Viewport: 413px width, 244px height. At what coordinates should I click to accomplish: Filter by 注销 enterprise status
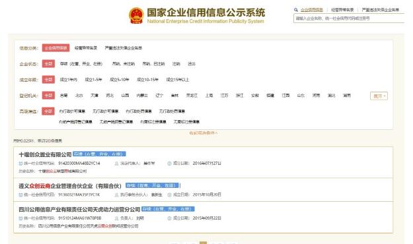(176, 64)
